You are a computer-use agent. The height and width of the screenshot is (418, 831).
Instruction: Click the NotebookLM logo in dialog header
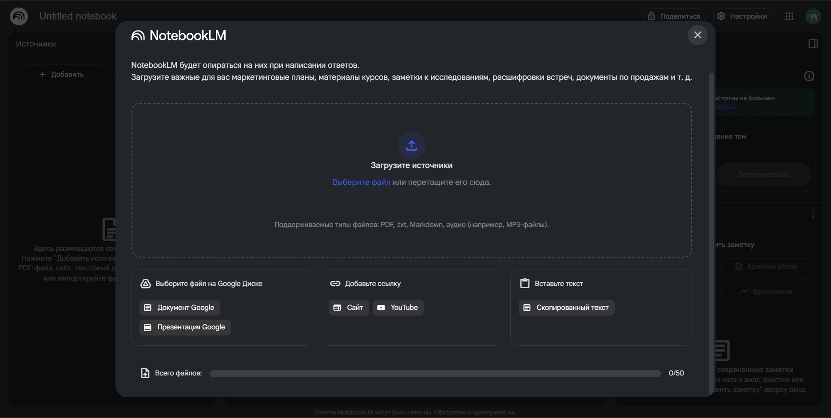(179, 35)
